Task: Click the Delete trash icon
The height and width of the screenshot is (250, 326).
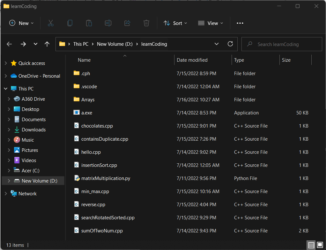Action: tap(146, 23)
